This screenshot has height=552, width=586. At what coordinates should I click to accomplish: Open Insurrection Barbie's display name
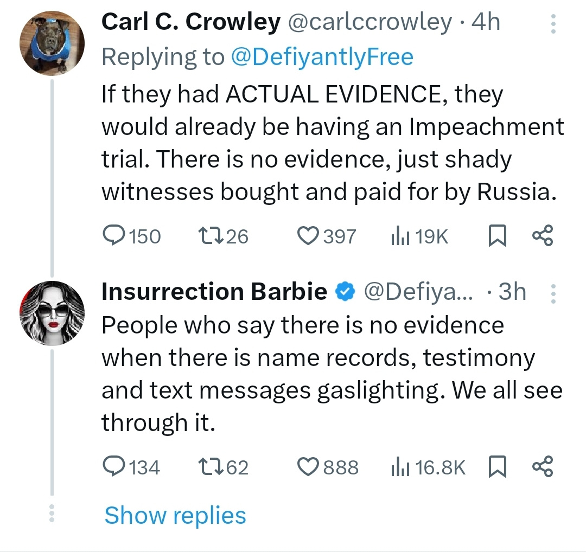[214, 292]
